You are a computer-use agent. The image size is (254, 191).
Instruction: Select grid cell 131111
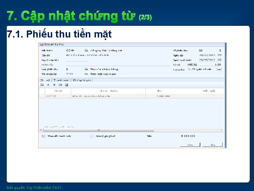(x=58, y=96)
